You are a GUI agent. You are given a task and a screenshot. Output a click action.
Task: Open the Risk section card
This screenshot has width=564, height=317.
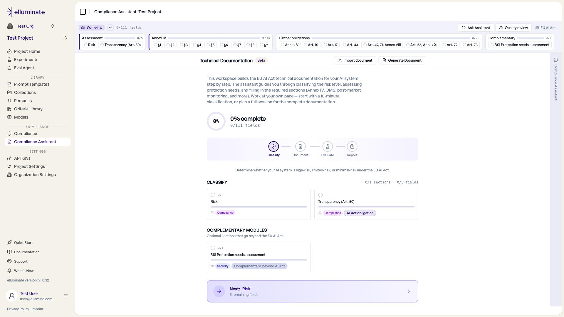pyautogui.click(x=259, y=204)
